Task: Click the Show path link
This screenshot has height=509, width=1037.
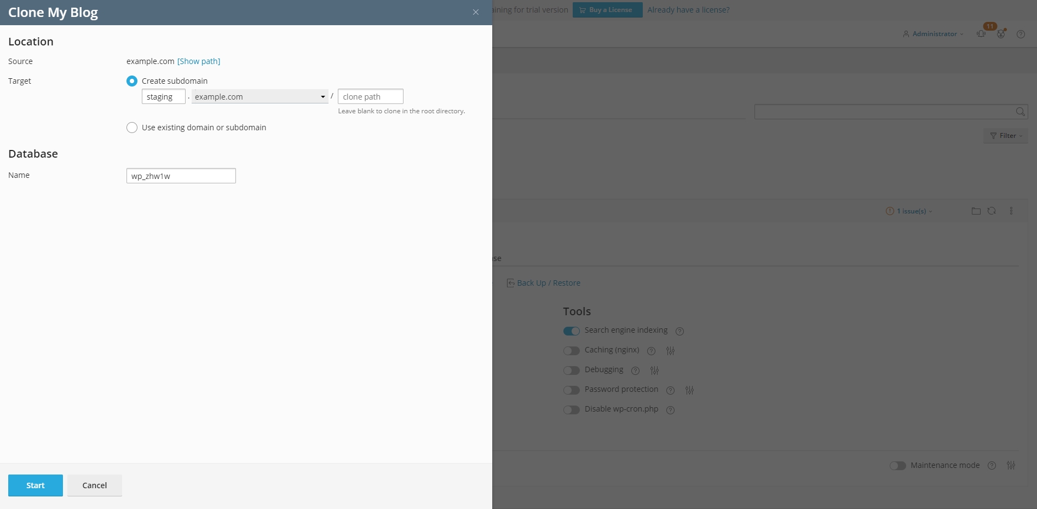Action: tap(199, 61)
